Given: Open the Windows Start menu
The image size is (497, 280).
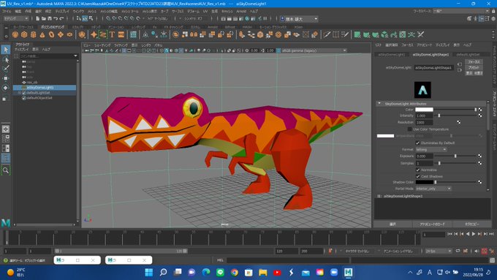Looking at the screenshot, I should 148,272.
